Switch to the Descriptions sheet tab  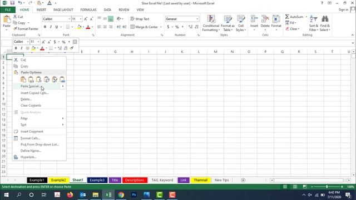point(135,180)
